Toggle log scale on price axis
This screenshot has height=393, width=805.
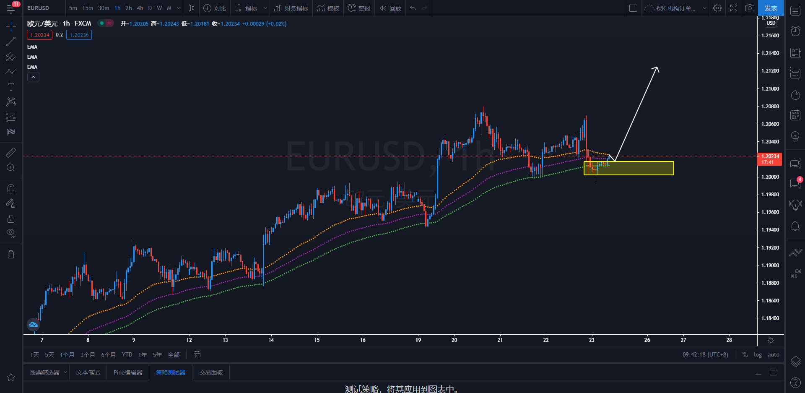(758, 354)
